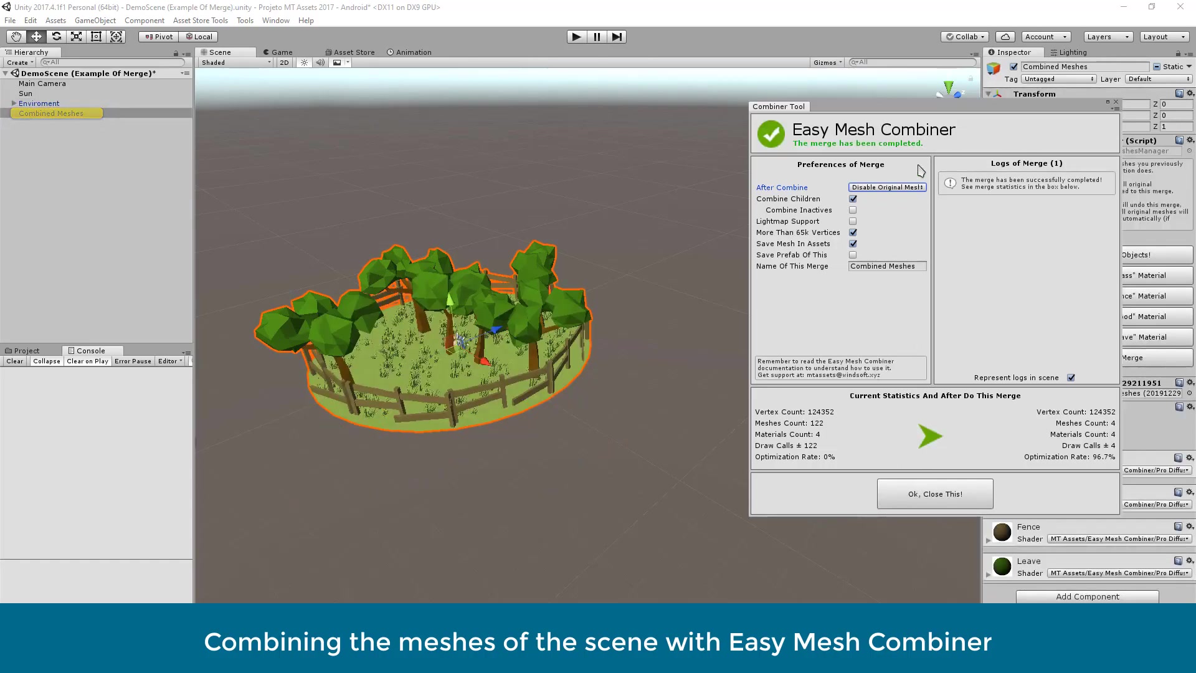Select the Move tool
The image size is (1196, 673).
pos(36,37)
